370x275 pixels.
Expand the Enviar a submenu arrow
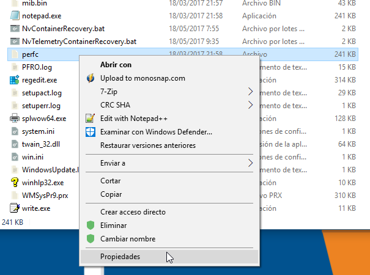(250, 163)
